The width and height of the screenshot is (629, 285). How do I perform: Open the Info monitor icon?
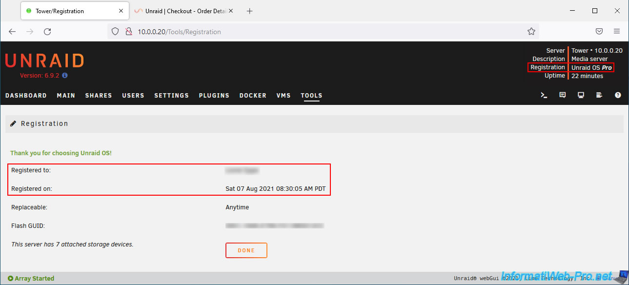click(x=581, y=95)
